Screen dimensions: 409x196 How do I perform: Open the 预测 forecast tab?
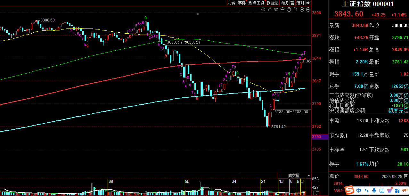click(x=300, y=3)
